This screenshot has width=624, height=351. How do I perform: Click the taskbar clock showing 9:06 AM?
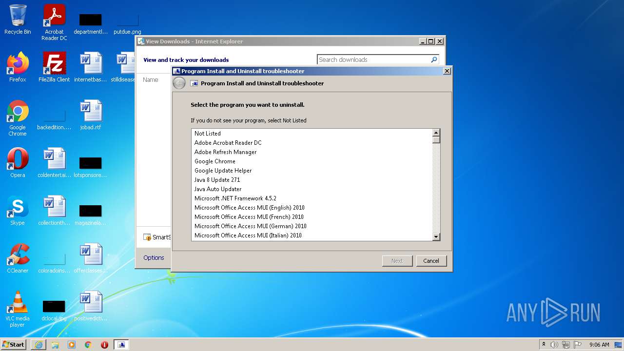click(599, 345)
